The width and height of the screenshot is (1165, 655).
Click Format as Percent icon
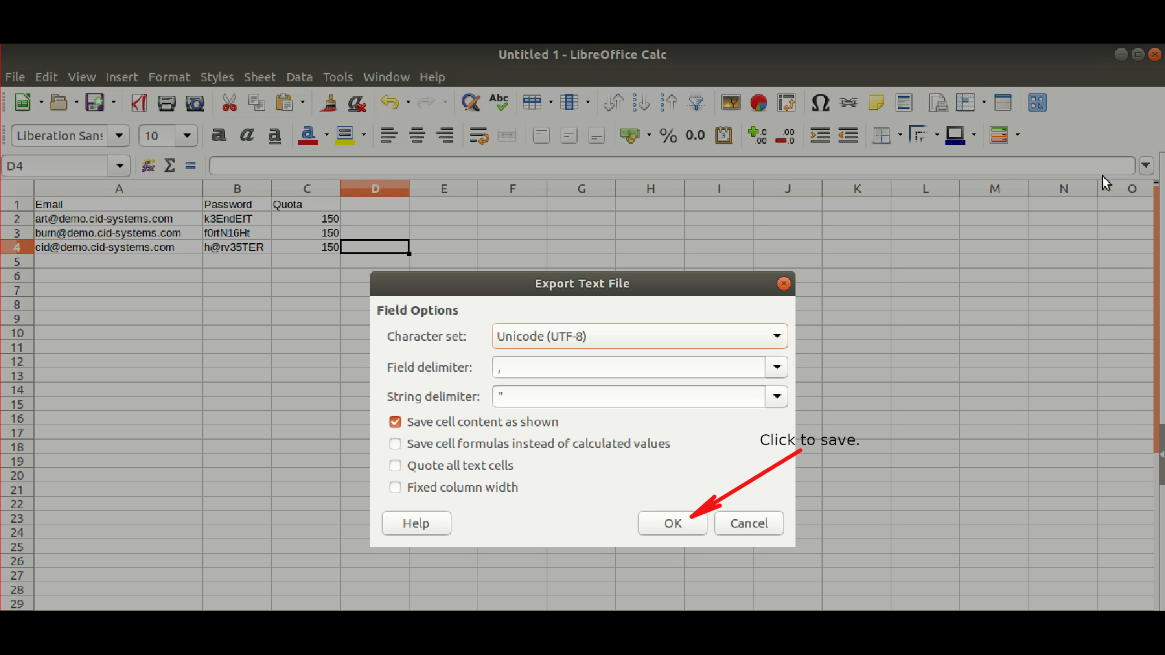point(668,135)
